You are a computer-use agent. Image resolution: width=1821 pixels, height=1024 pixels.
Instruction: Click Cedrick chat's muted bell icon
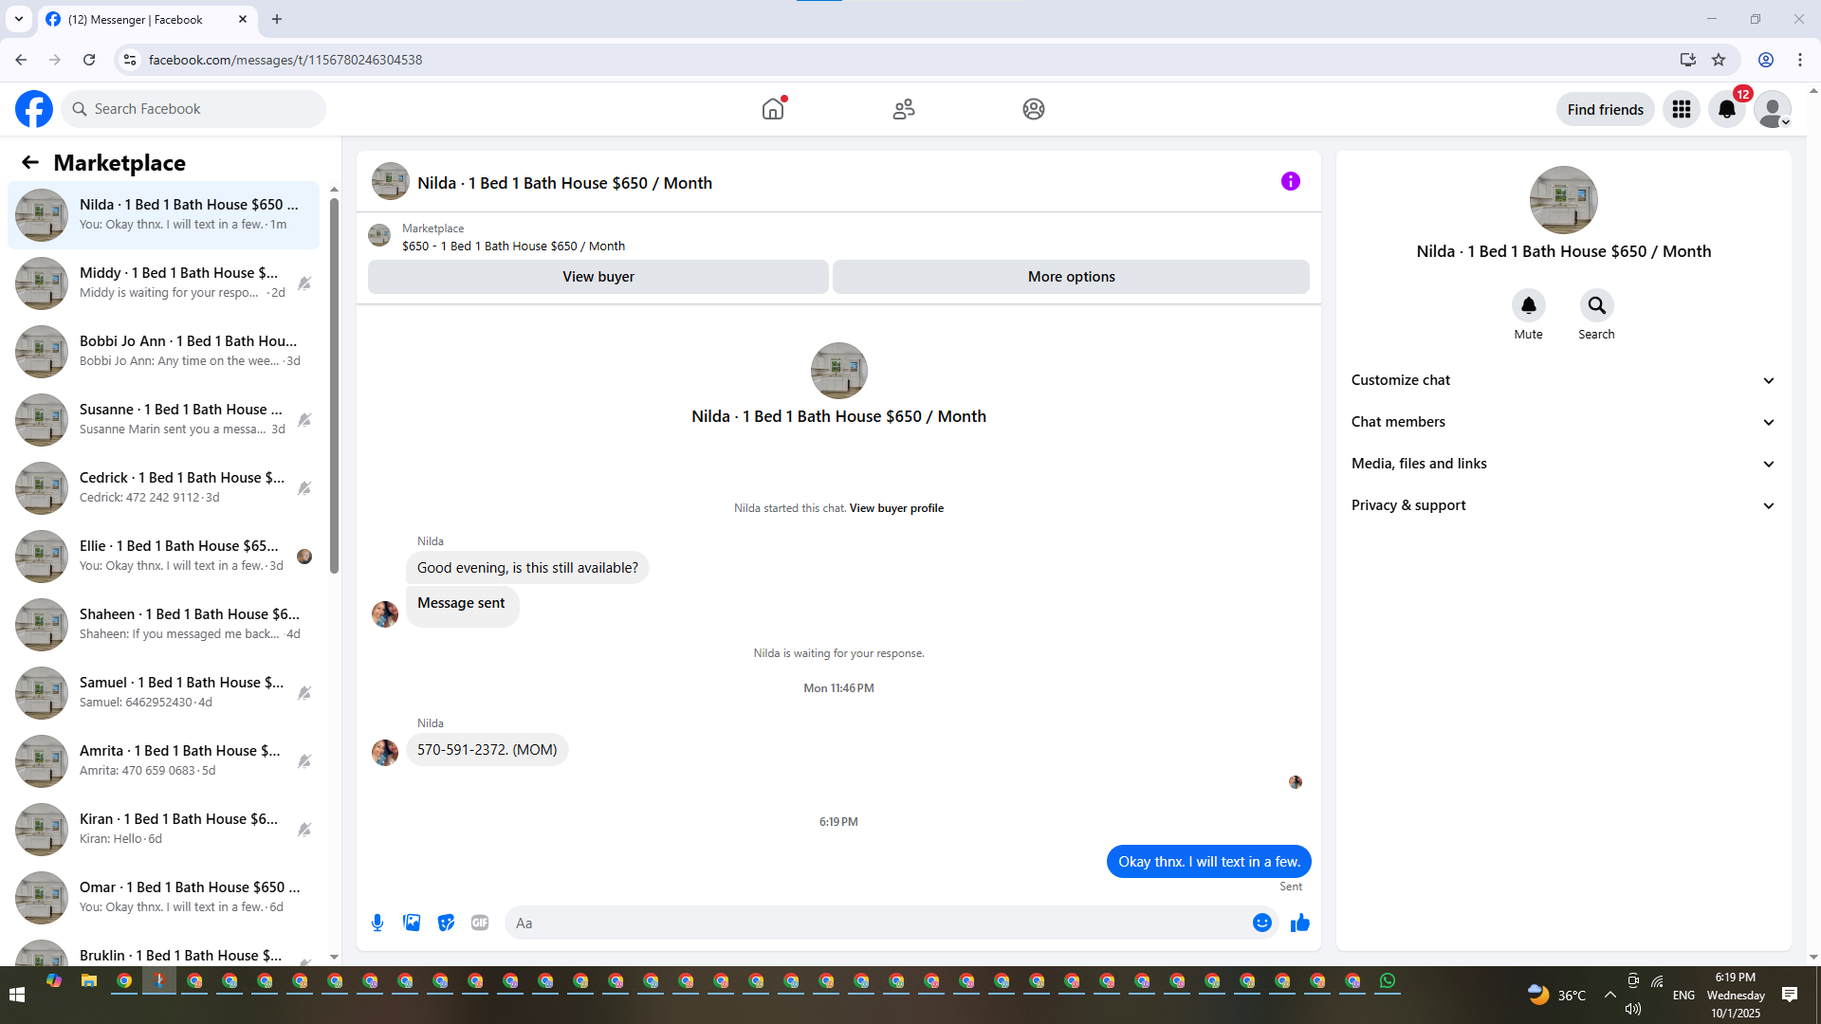304,488
